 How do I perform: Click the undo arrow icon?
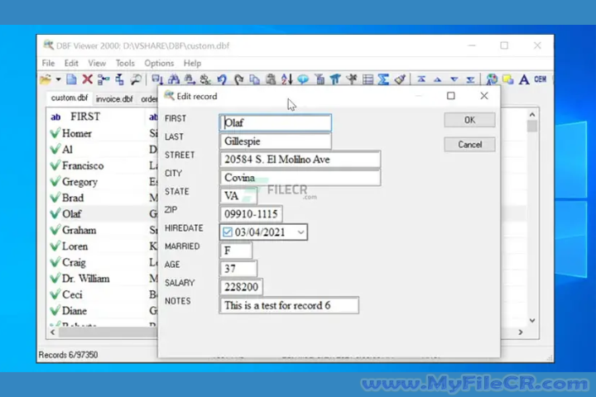(x=222, y=79)
